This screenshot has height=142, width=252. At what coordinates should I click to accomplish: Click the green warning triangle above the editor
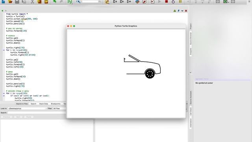click(175, 11)
